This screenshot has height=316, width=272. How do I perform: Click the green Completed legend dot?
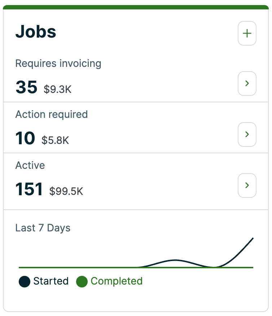(x=82, y=282)
